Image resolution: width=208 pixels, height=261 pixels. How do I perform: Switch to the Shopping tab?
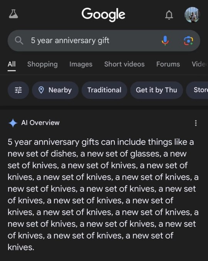[x=42, y=64]
